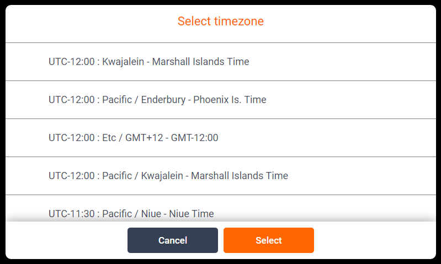Click the Etc / GMT+12 - GMT-12:00 row
This screenshot has width=441, height=264.
pos(134,138)
